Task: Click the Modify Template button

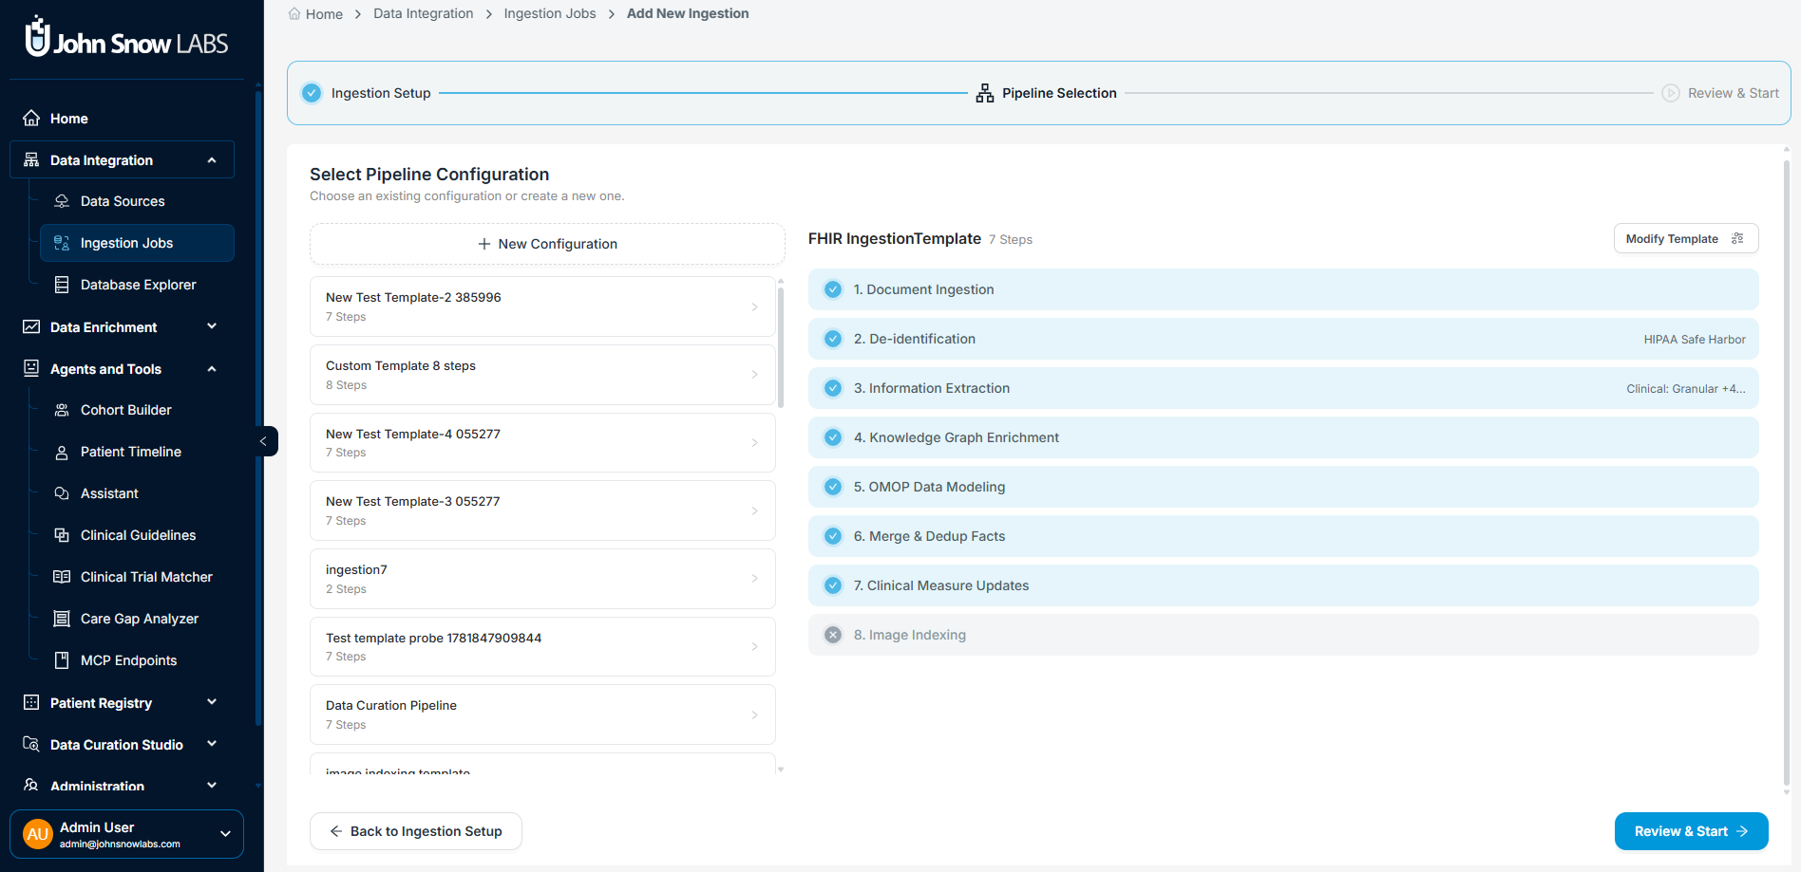Action: [x=1686, y=238]
